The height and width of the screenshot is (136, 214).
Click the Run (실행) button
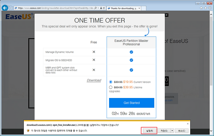pyautogui.click(x=150, y=131)
